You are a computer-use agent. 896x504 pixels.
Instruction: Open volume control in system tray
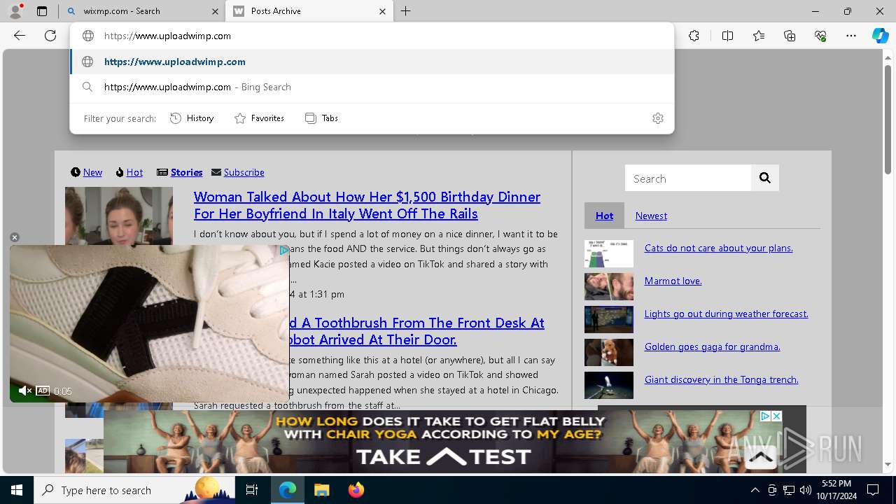point(805,490)
